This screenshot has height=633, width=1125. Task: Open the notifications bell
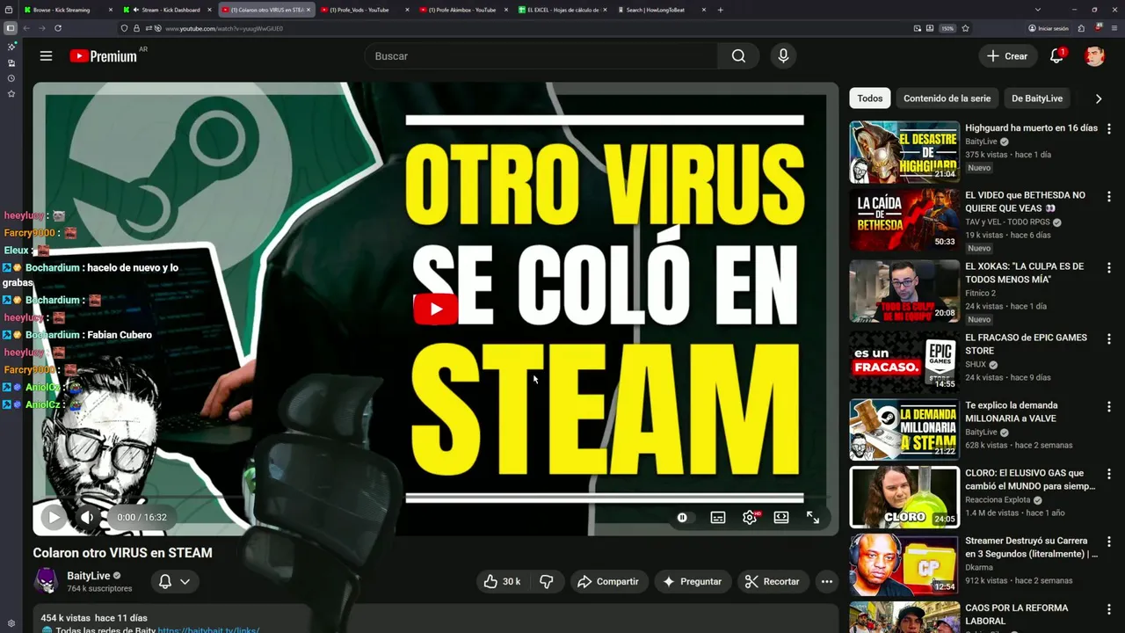point(1056,56)
